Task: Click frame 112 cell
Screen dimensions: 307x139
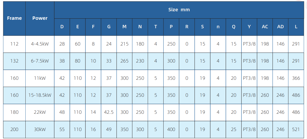Action: [14, 44]
